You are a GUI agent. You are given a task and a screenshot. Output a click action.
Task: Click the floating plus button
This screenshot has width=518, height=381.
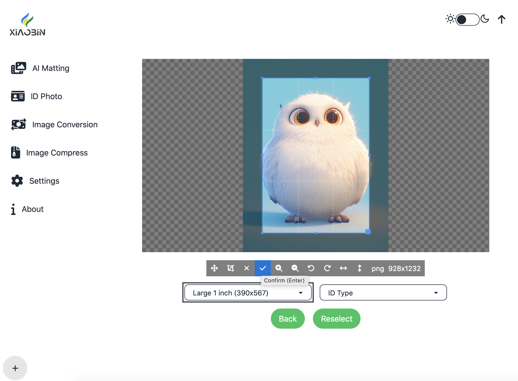click(x=15, y=368)
